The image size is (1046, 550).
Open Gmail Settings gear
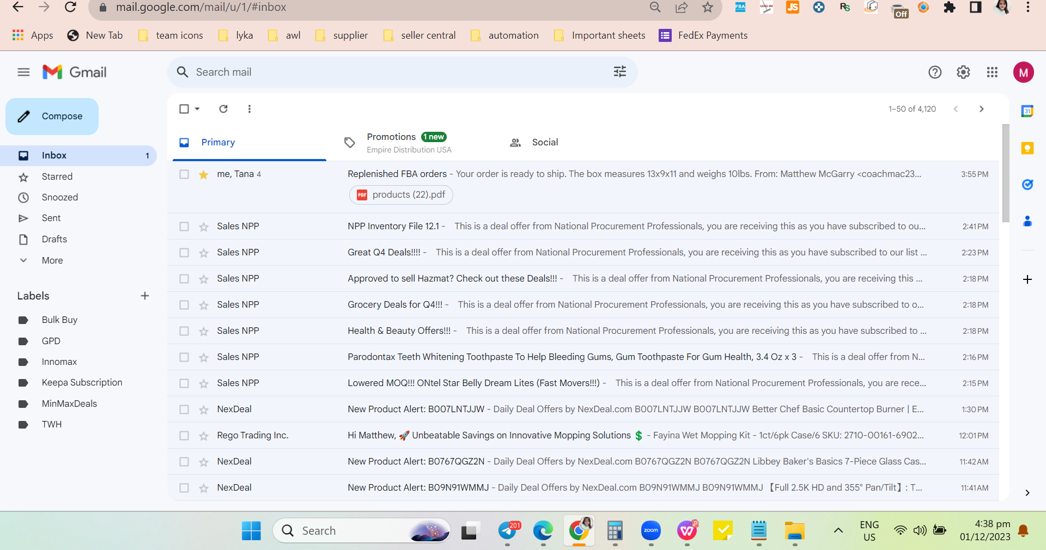point(963,72)
